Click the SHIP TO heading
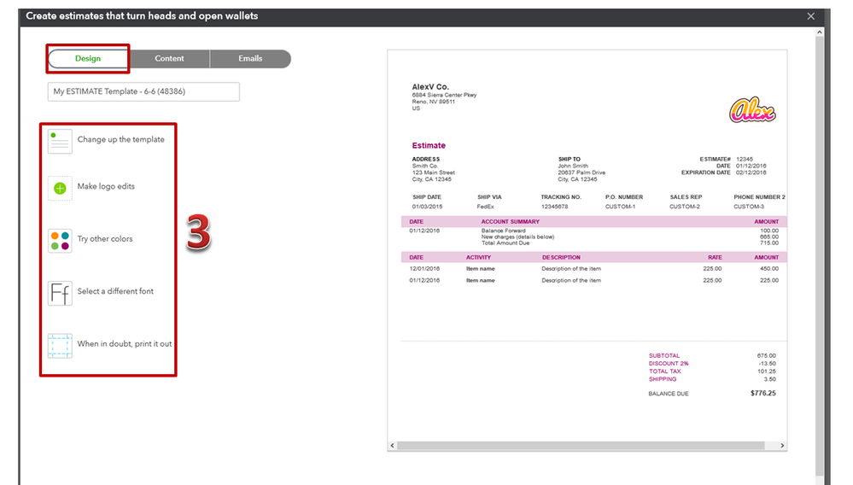Image resolution: width=853 pixels, height=485 pixels. coord(569,160)
